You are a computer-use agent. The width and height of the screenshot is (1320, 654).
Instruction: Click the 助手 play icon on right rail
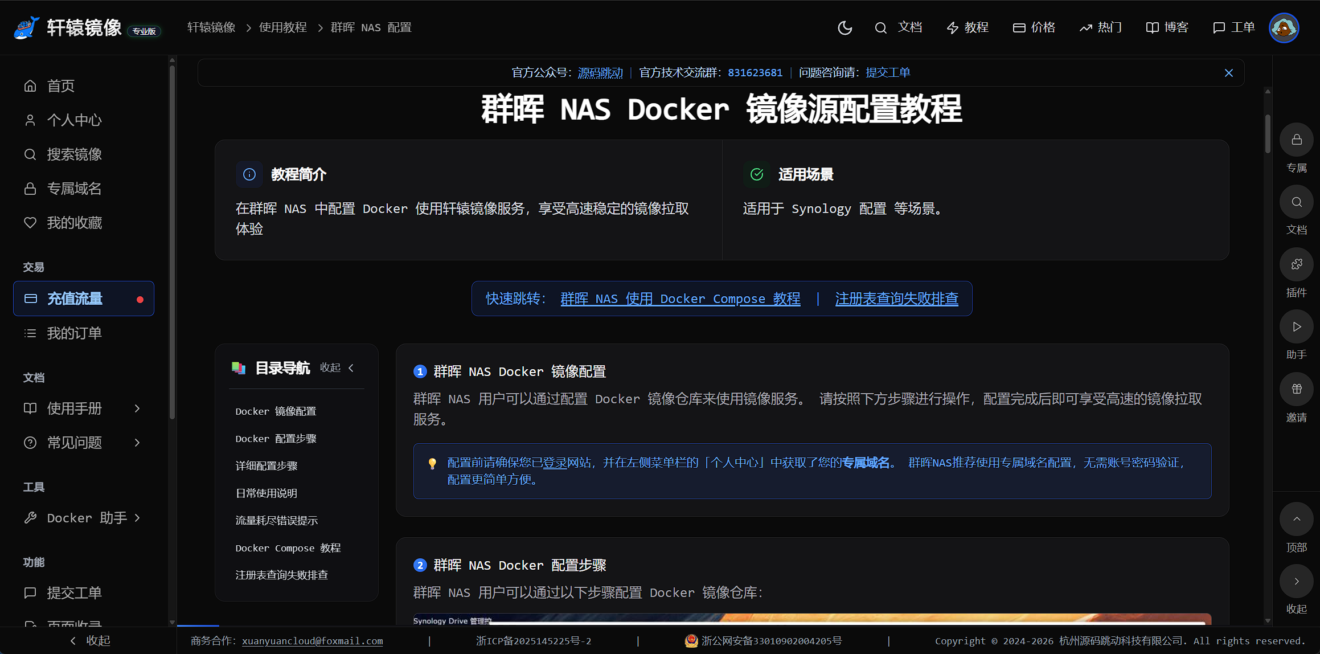pos(1297,326)
